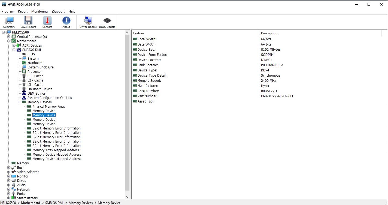Open the eSupport menu
Image resolution: width=388 pixels, height=205 pixels.
click(x=58, y=11)
